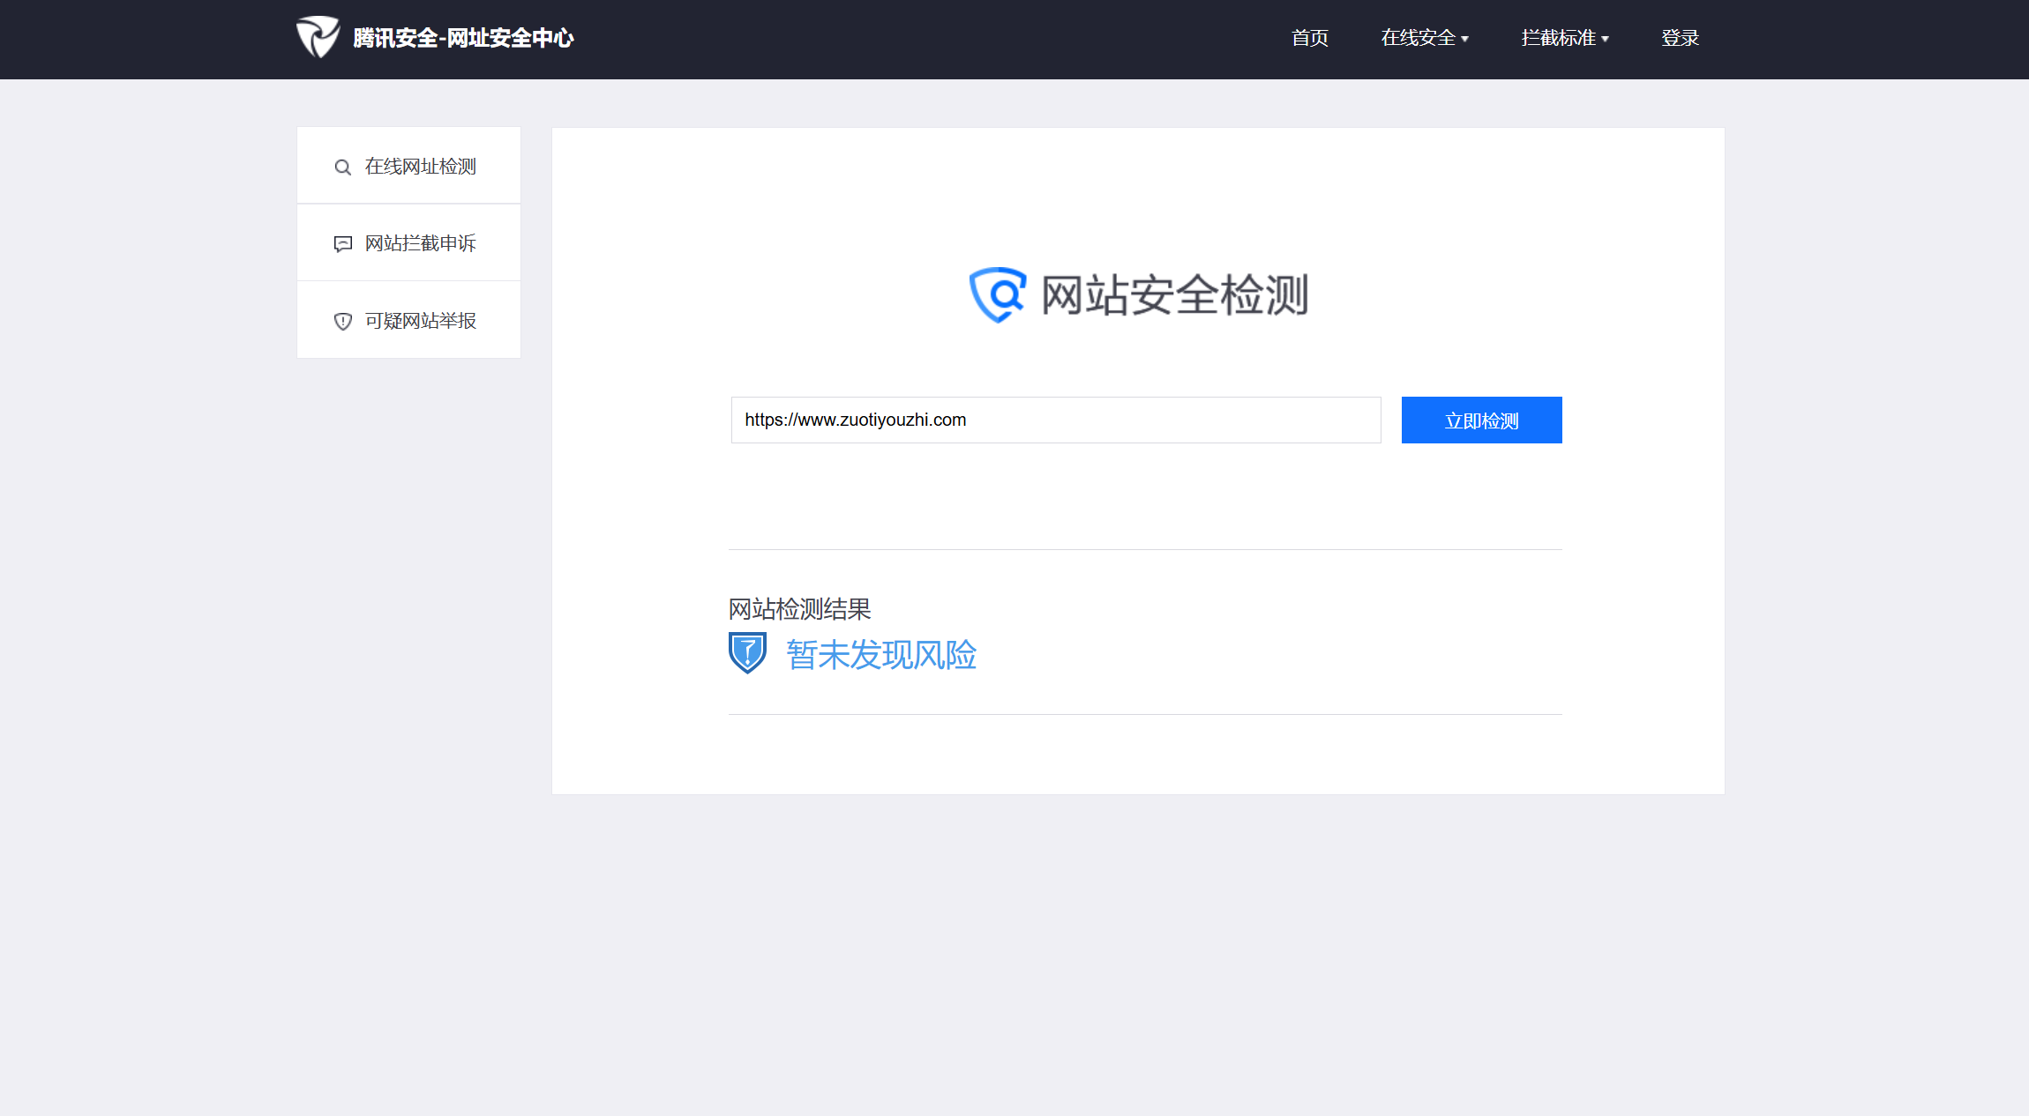Screen dimensions: 2029x1116
Task: Open the 拦截标准 menu label
Action: (x=1558, y=38)
